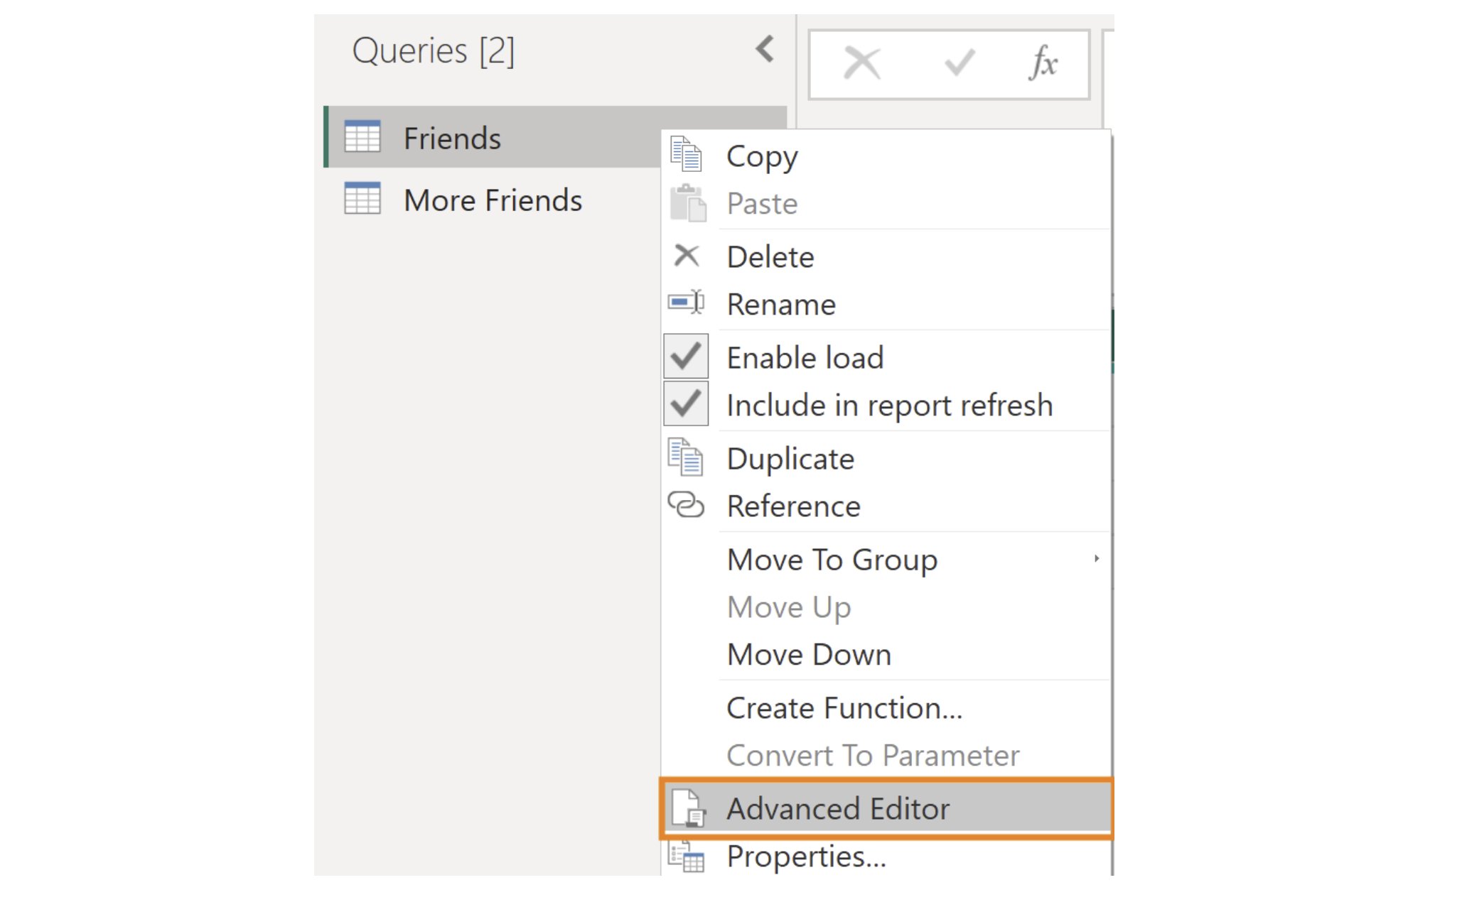Viewport: 1462px width, 907px height.
Task: Collapse the Queries pane with chevron
Action: click(765, 50)
